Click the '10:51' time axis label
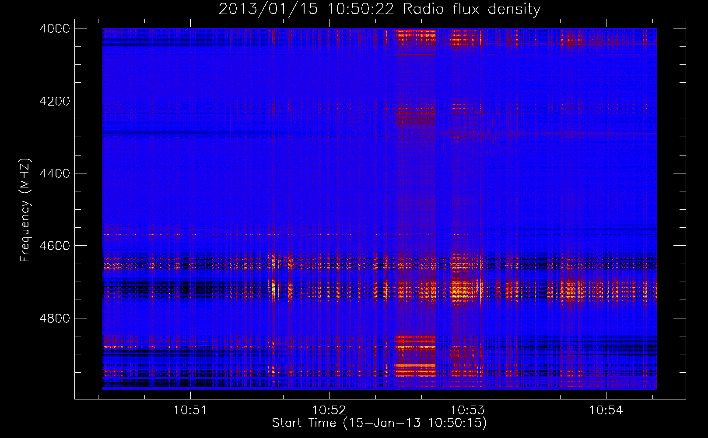 pos(190,410)
